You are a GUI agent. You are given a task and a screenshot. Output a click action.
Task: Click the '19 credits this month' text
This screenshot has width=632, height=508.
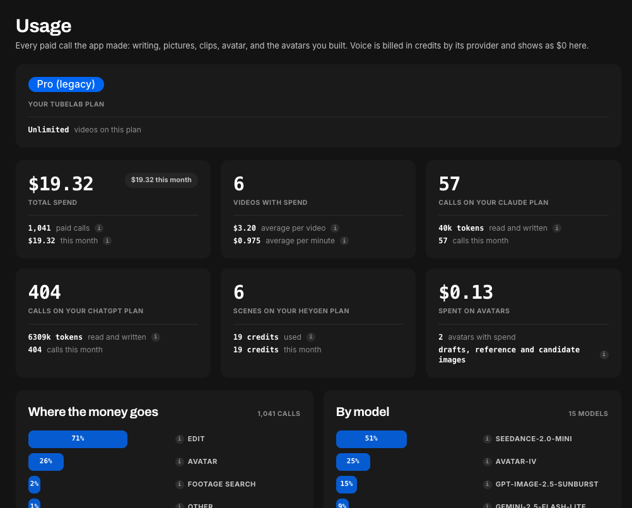tap(278, 350)
